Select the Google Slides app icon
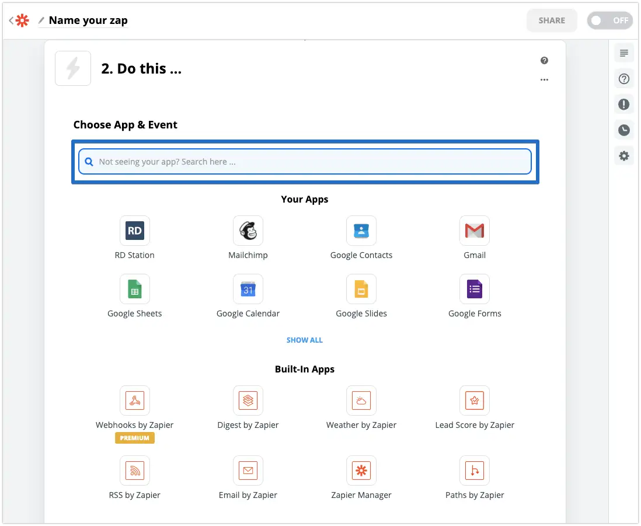Image resolution: width=641 pixels, height=526 pixels. tap(361, 290)
